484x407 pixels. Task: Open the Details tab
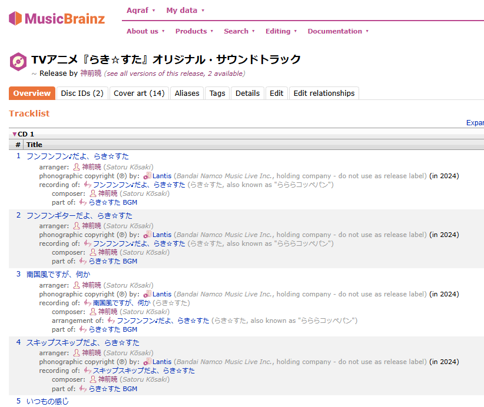(247, 93)
